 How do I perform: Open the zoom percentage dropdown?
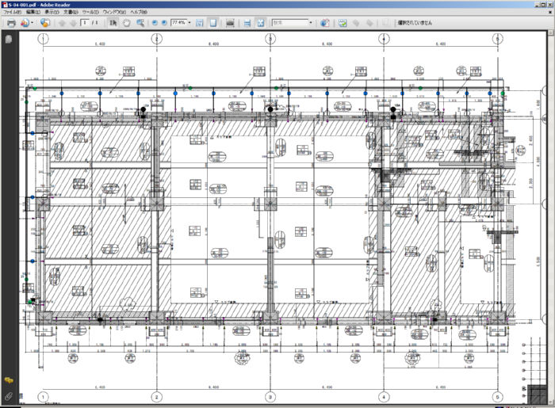click(189, 23)
